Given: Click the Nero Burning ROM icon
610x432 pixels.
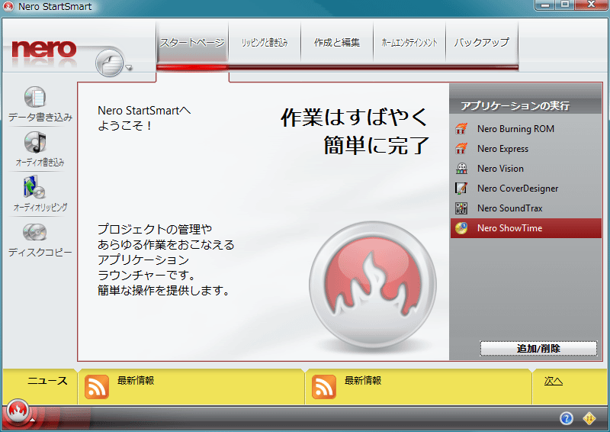Looking at the screenshot, I should [461, 128].
